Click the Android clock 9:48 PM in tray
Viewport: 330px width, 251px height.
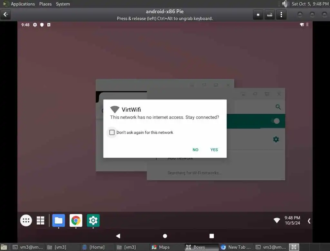[x=292, y=218]
